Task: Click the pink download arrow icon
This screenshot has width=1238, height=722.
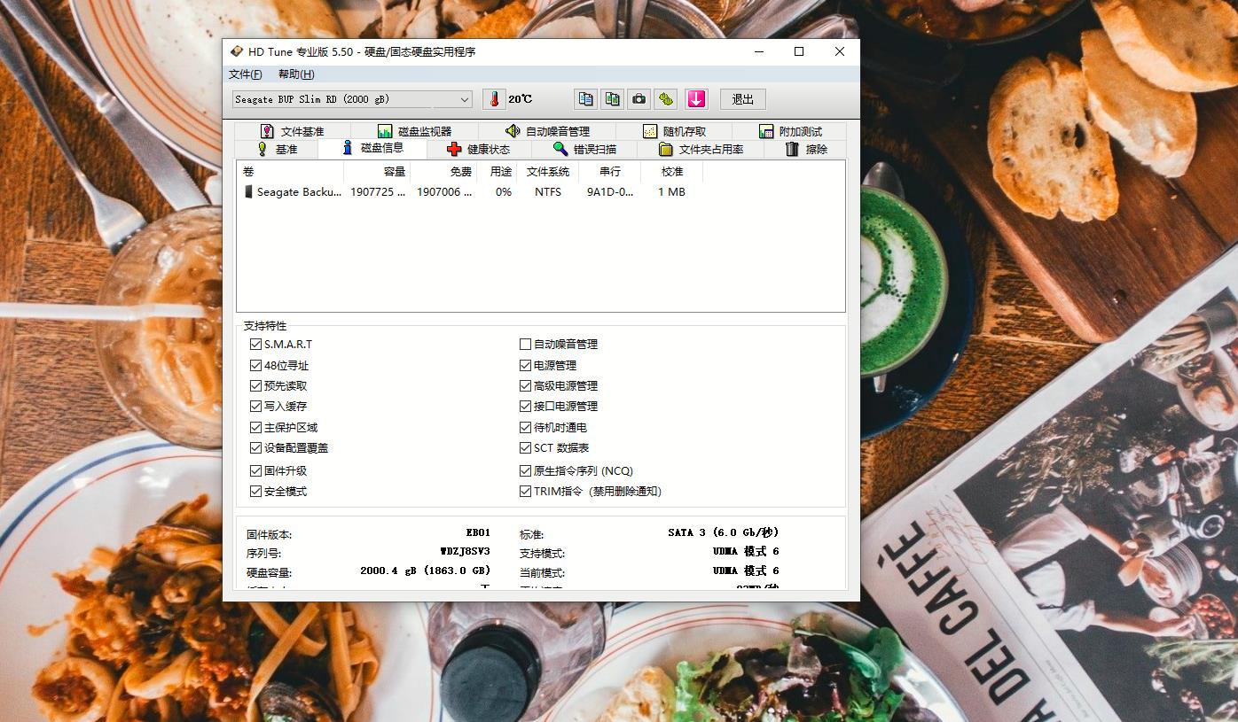Action: 696,98
